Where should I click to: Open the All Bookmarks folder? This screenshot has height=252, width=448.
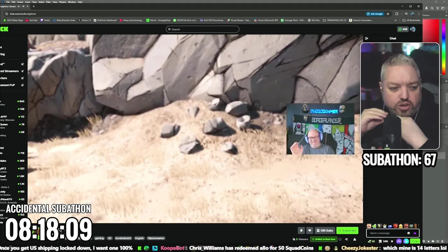tap(411, 20)
